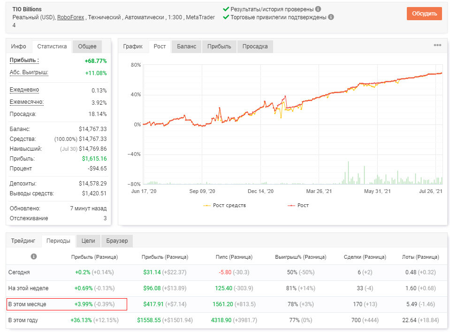Select the Статистика tab
450x332 pixels.
tap(52, 46)
